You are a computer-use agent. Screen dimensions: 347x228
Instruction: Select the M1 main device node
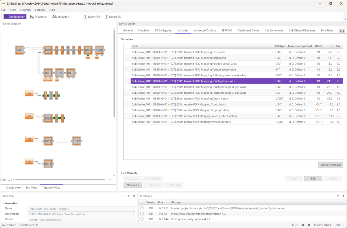point(19,50)
